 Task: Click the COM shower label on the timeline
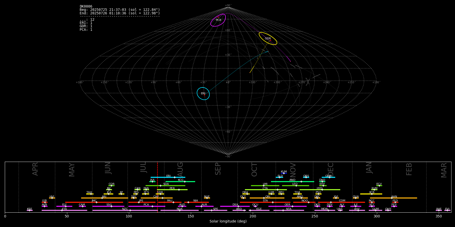(342, 201)
